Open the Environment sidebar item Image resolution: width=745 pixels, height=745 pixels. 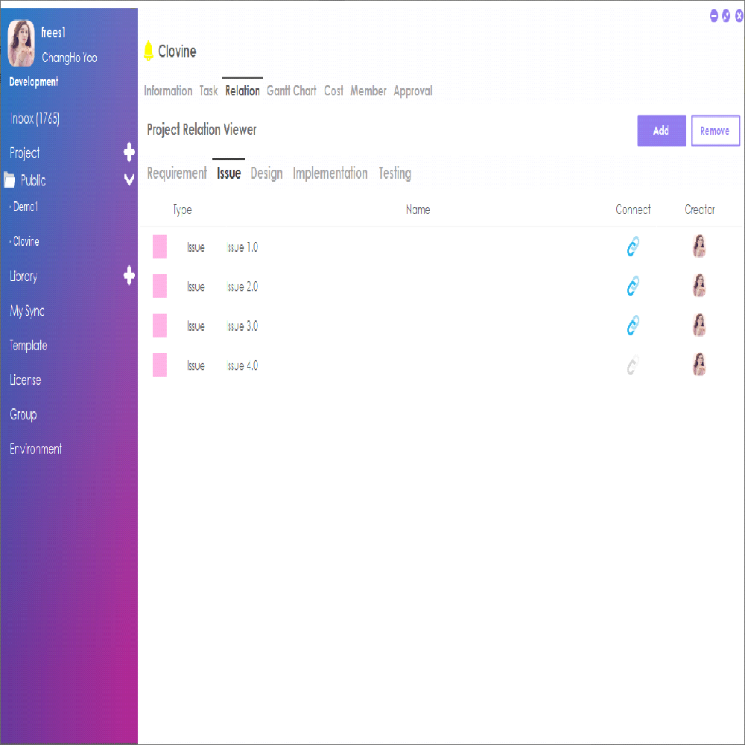(36, 448)
